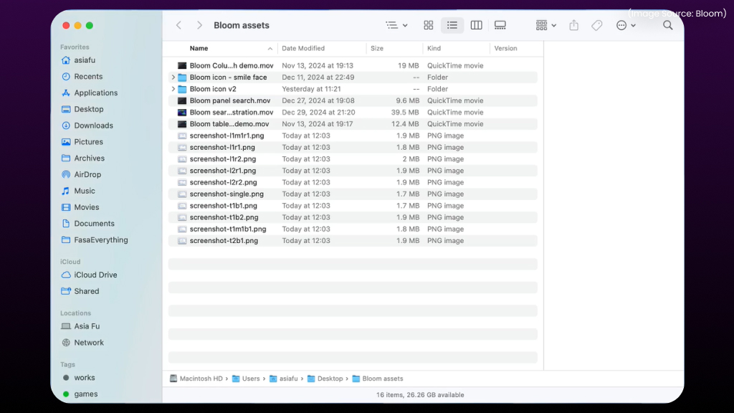Select screenshot-t1b2.png file
The height and width of the screenshot is (413, 734).
[x=224, y=217]
